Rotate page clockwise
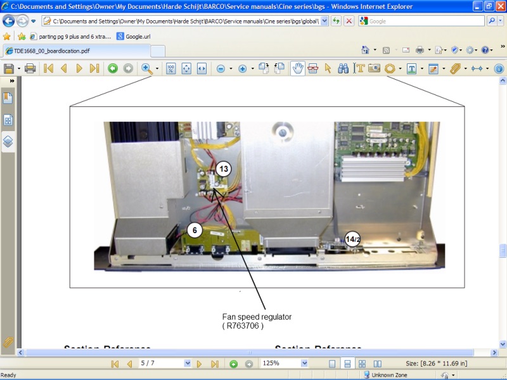The width and height of the screenshot is (507, 380). [x=264, y=68]
